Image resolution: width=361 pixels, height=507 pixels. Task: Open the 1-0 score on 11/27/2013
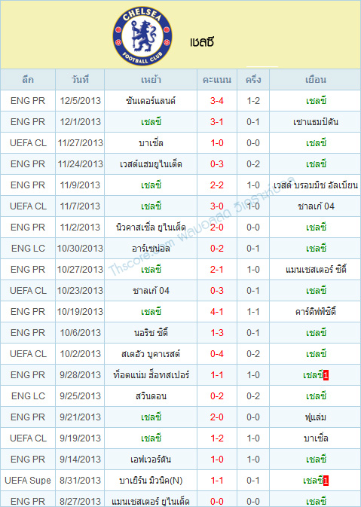217,143
